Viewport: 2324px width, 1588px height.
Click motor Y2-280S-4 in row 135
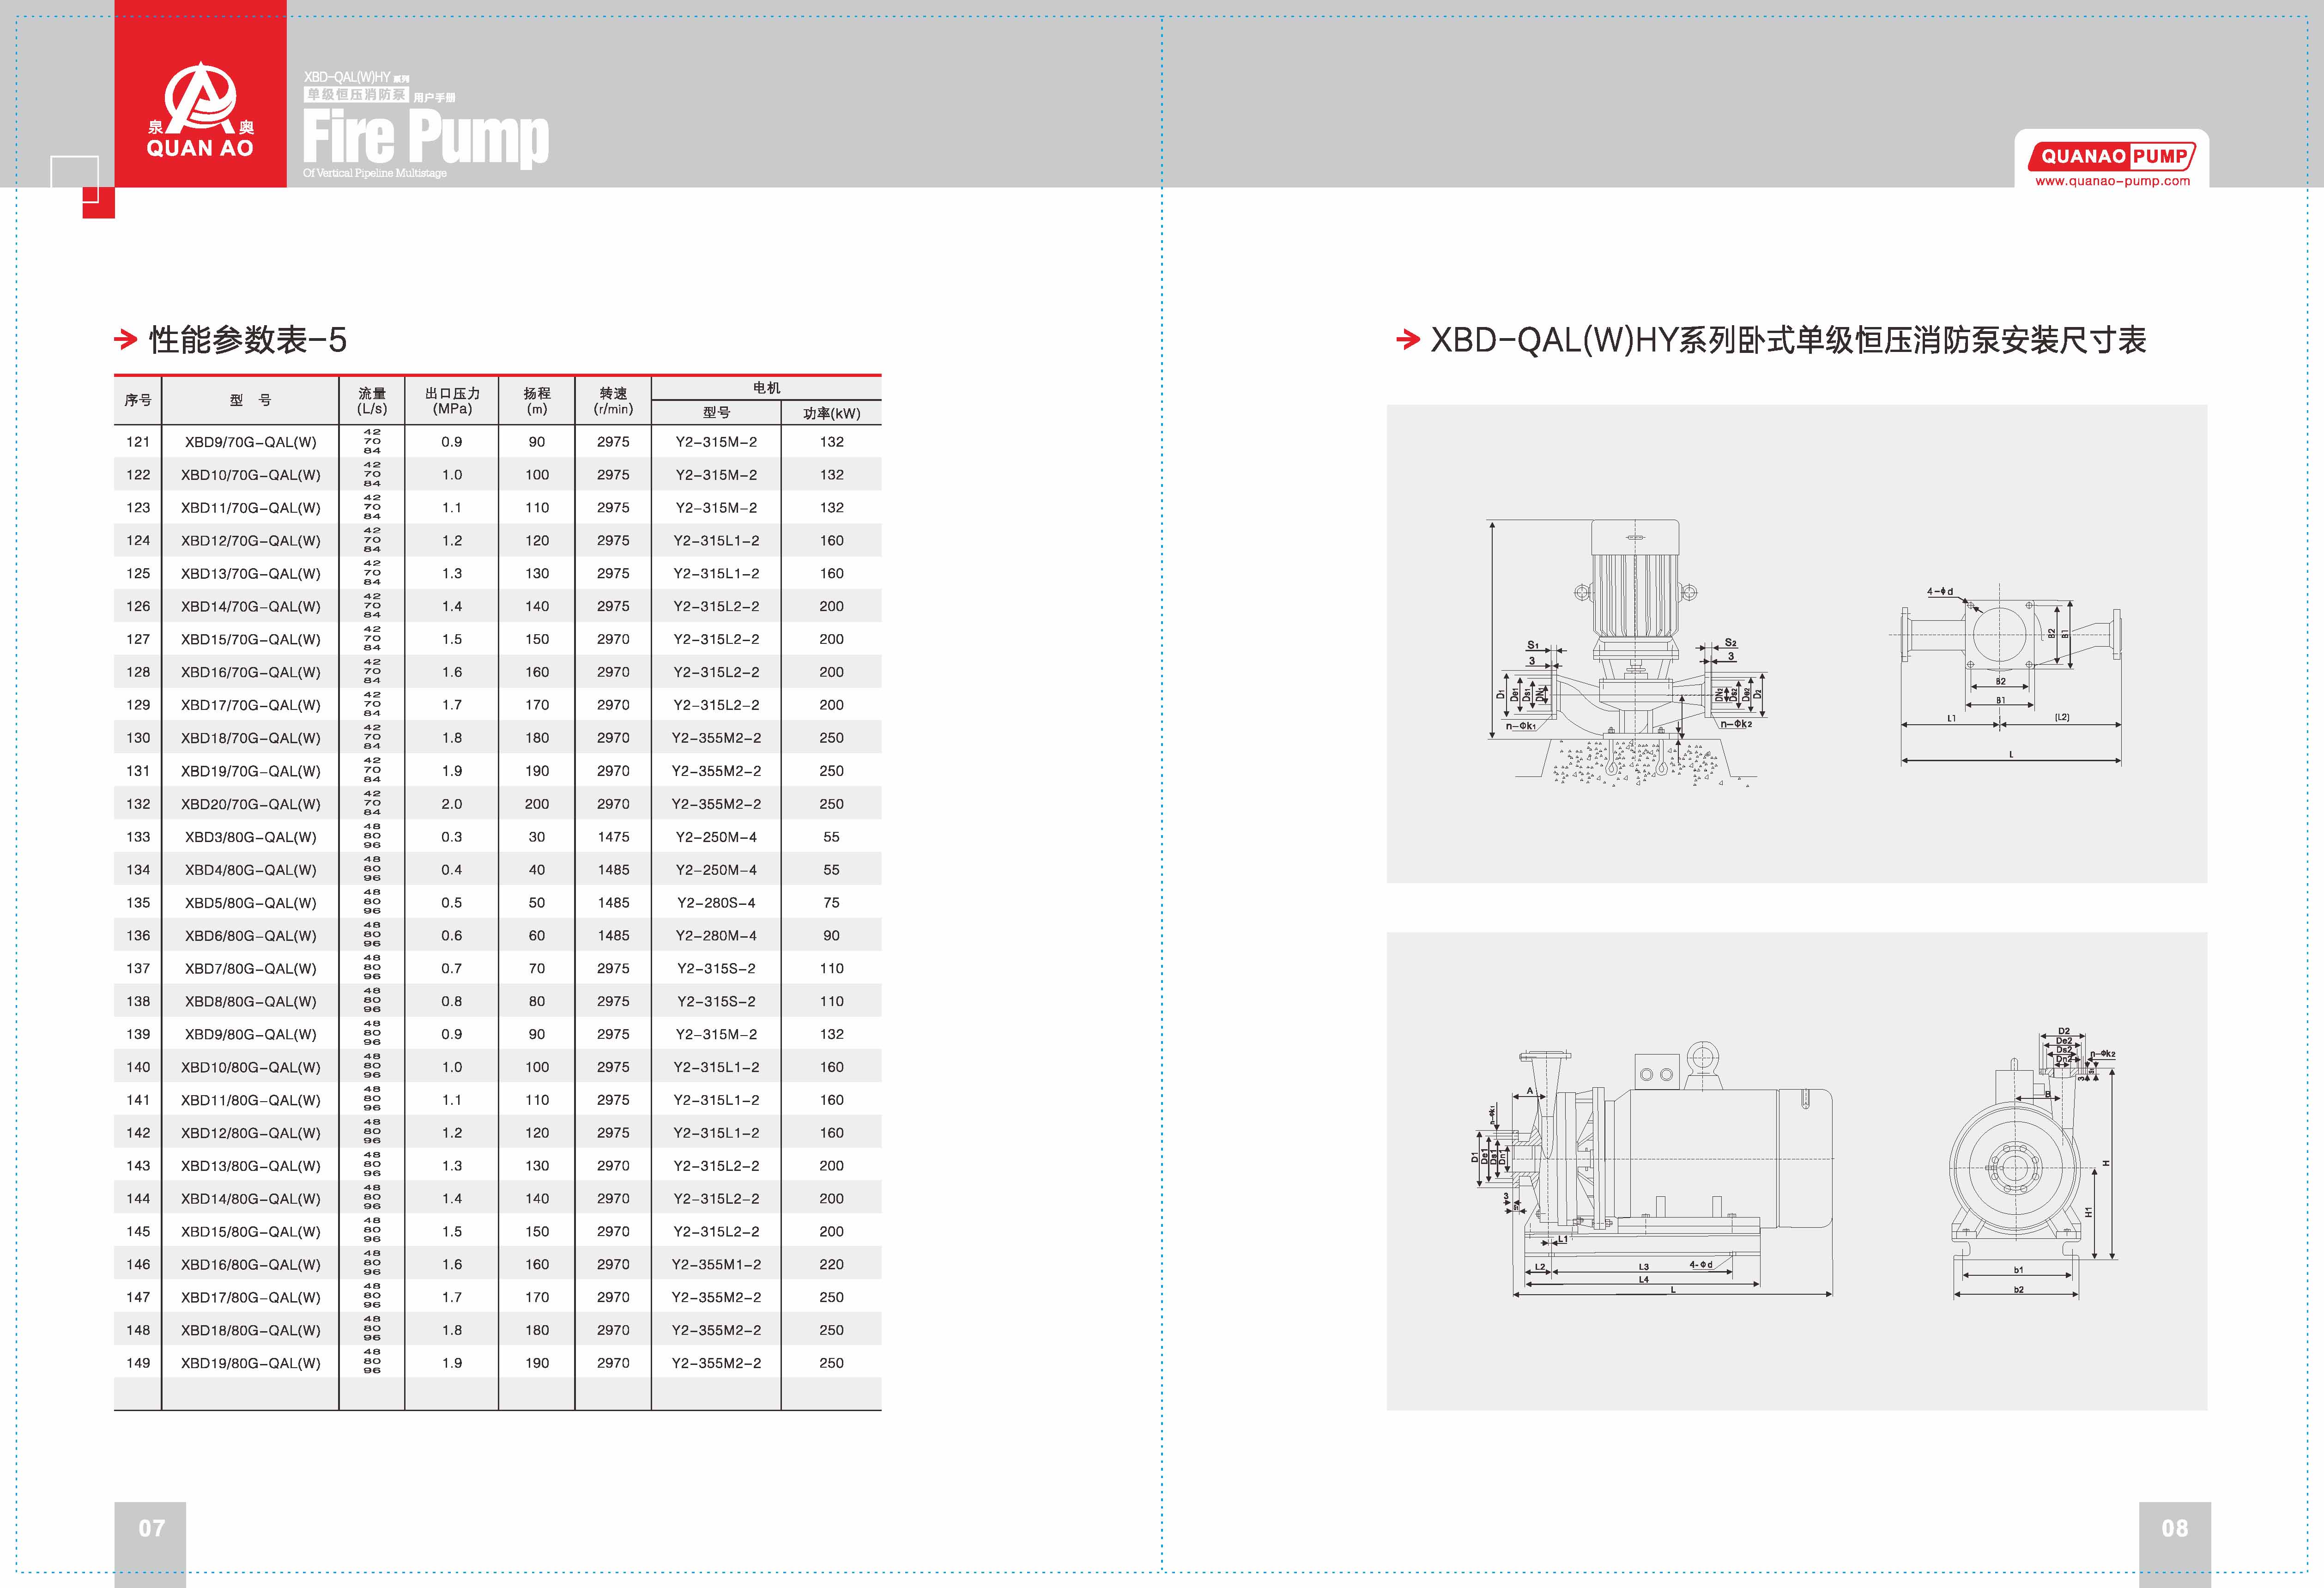[x=716, y=903]
